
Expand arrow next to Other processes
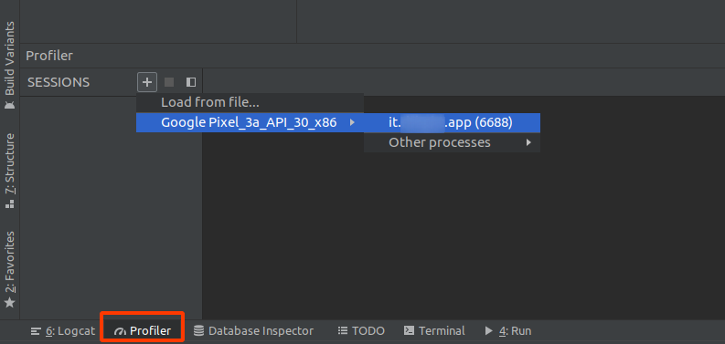pyautogui.click(x=528, y=142)
